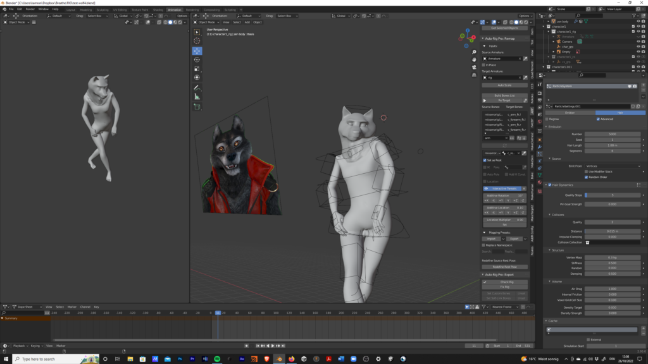Click the Redefine Rest Pose button
The height and width of the screenshot is (364, 648).
[504, 267]
